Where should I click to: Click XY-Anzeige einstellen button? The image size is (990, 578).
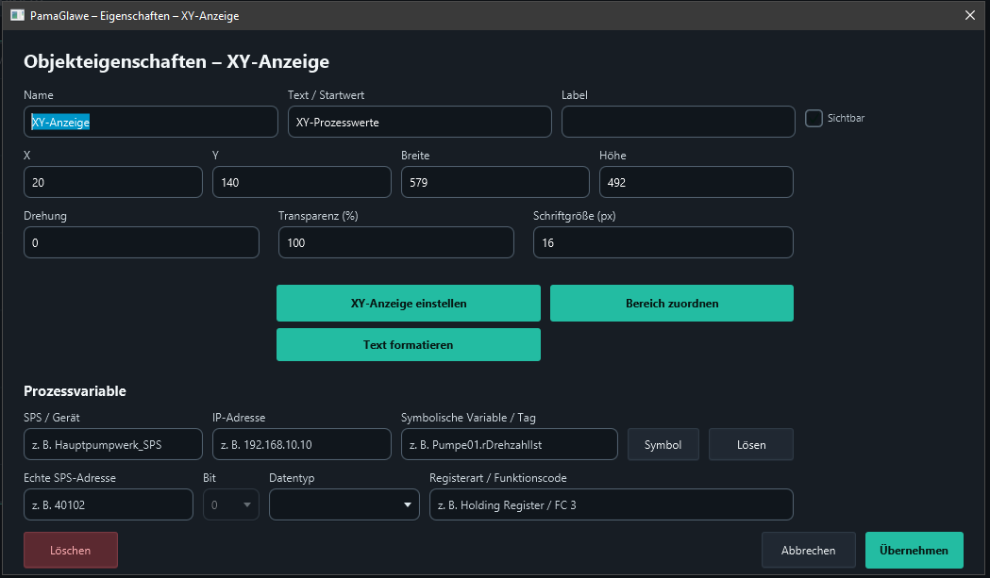click(409, 303)
